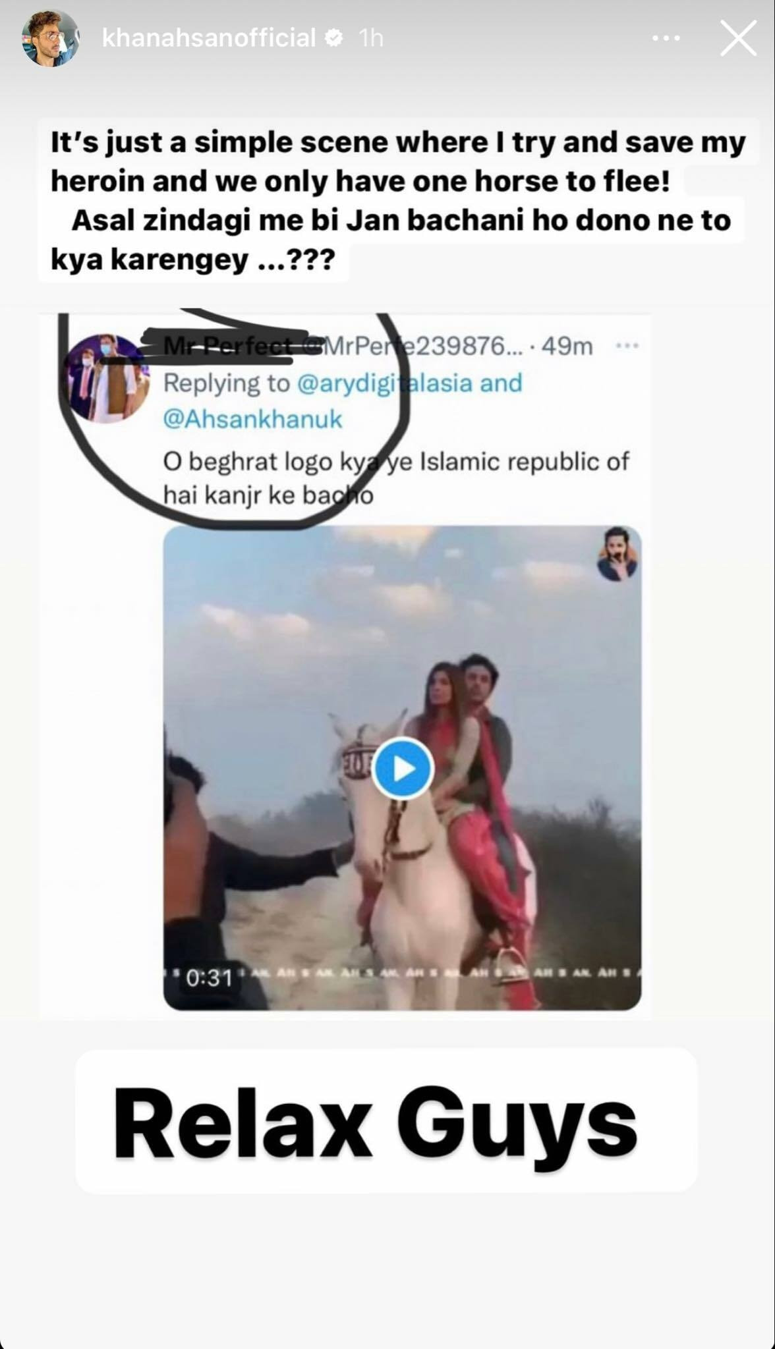This screenshot has height=1349, width=775.
Task: Click the MrPerfe239876 handle
Action: [x=422, y=346]
